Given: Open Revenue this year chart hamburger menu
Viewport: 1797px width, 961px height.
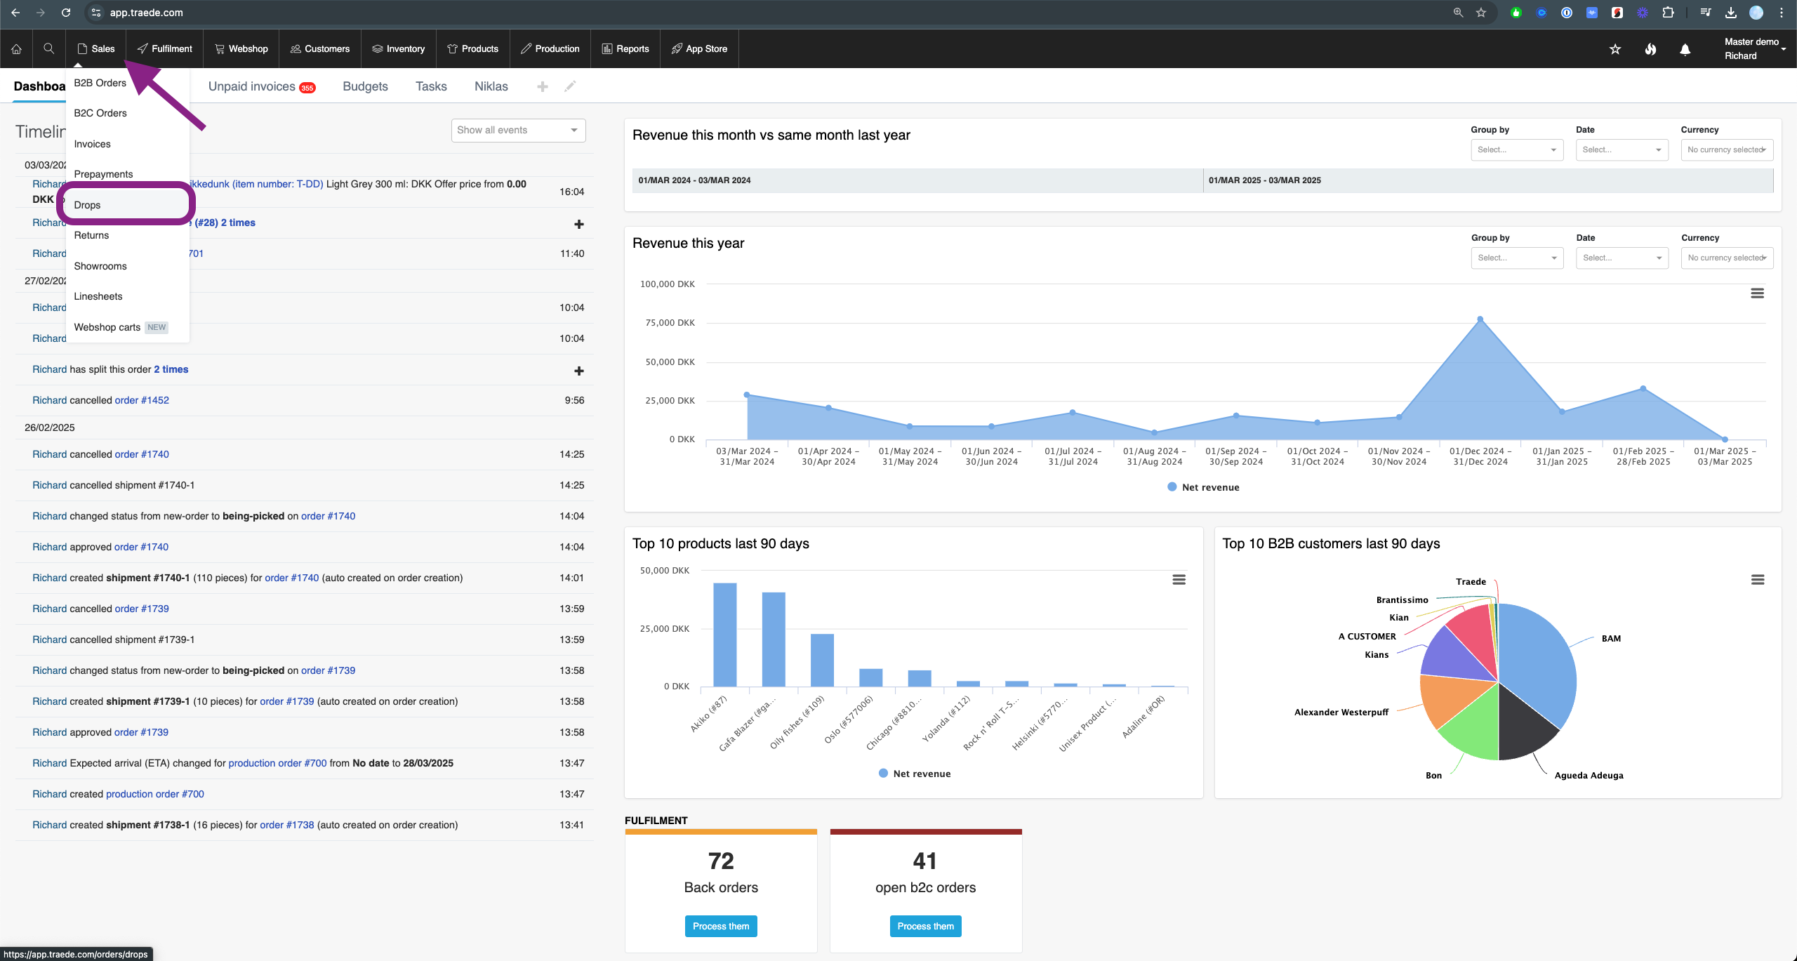Looking at the screenshot, I should tap(1757, 293).
